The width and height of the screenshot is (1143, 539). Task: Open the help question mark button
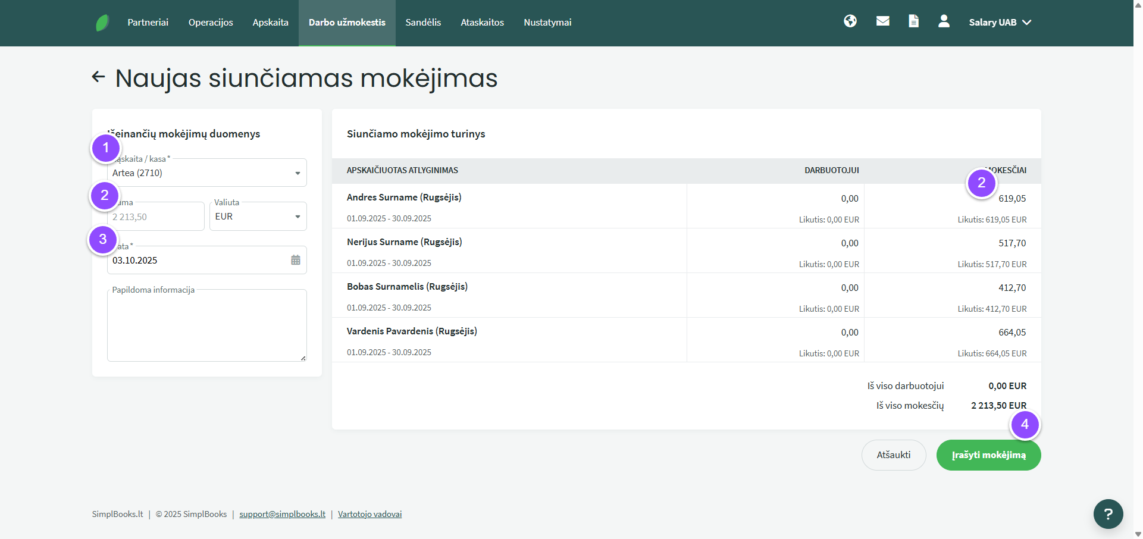1108,513
